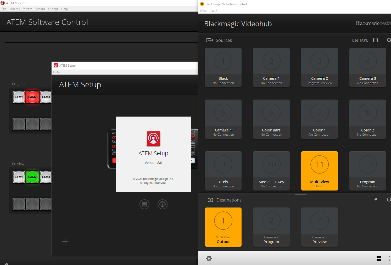Click the Blackmagicdesign logo text

373,23
